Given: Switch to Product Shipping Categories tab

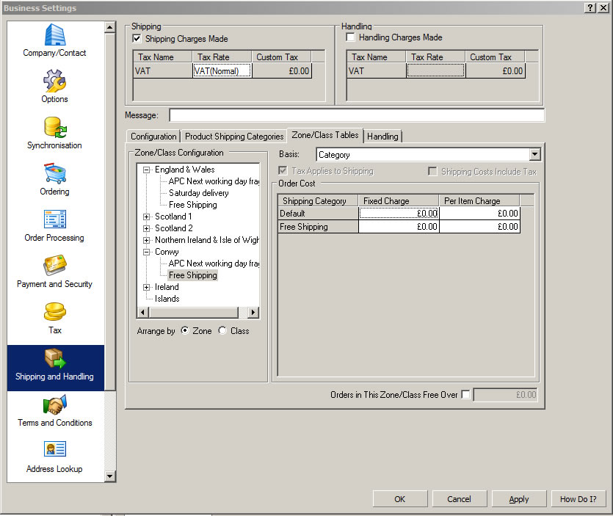Looking at the screenshot, I should [x=234, y=137].
